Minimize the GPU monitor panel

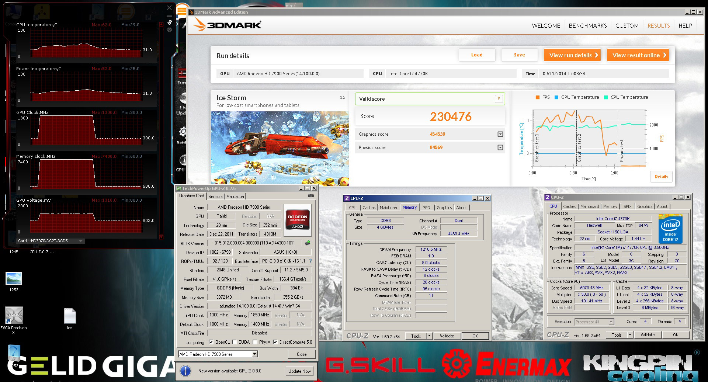click(x=169, y=16)
